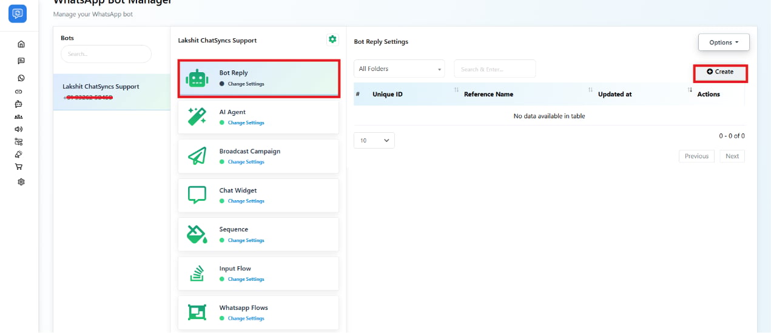The width and height of the screenshot is (771, 333).
Task: Open the chat messages sidebar icon
Action: (x=21, y=61)
